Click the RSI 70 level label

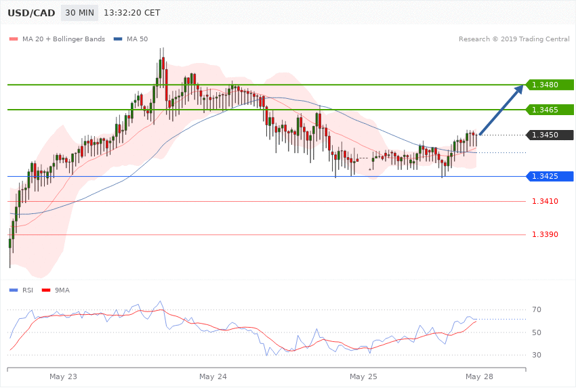[x=537, y=309]
